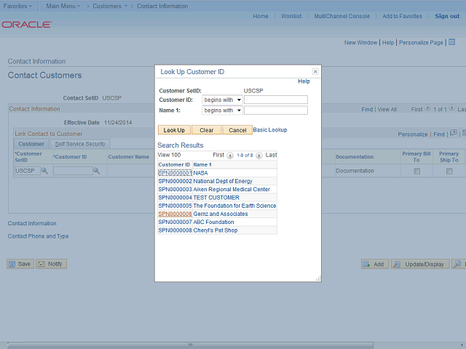Click the Customer ID lookup magnifier icon
This screenshot has height=349, width=466.
pyautogui.click(x=98, y=171)
